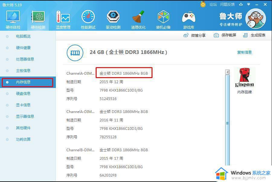Click radio bullet beside 处理器信息
The width and height of the screenshot is (272, 182).
pyautogui.click(x=7, y=59)
